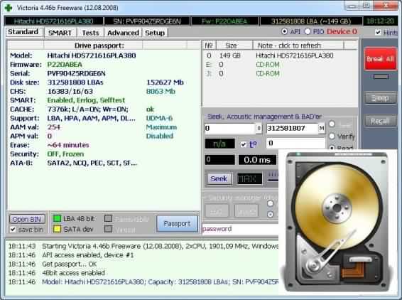402x300 pixels.
Task: Click the green LBA 48 bit indicator
Action: click(x=57, y=218)
